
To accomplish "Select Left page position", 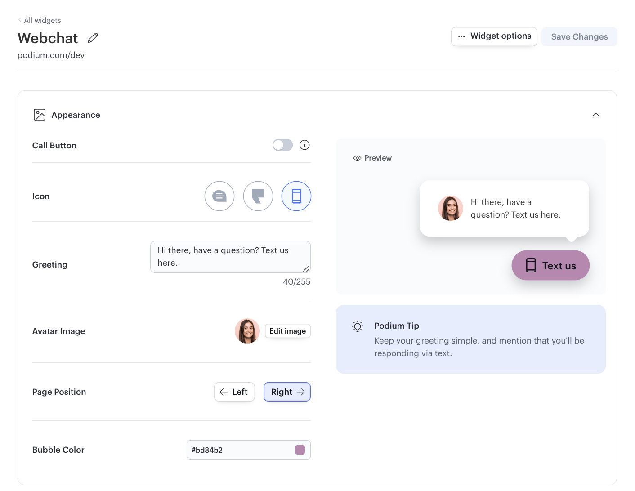I will click(234, 392).
